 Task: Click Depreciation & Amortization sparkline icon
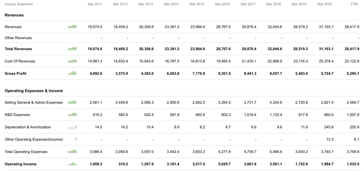pos(72,127)
